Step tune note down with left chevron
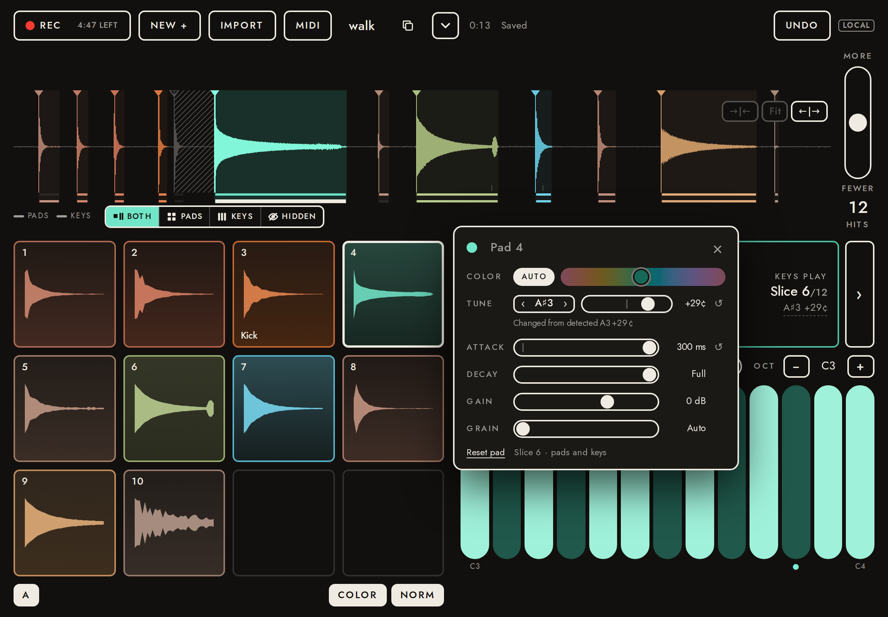This screenshot has width=888, height=617. [523, 304]
